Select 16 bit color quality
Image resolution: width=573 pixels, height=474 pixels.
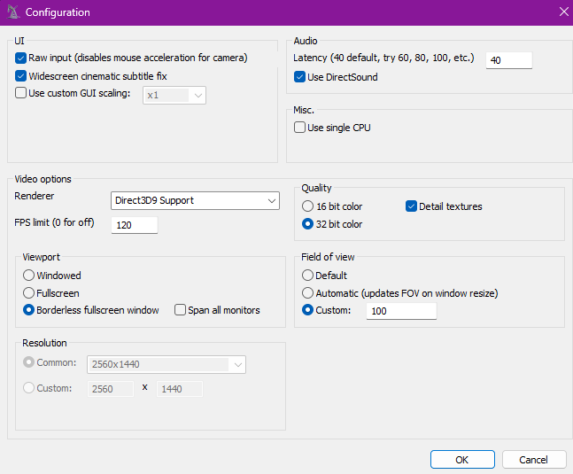(x=308, y=206)
